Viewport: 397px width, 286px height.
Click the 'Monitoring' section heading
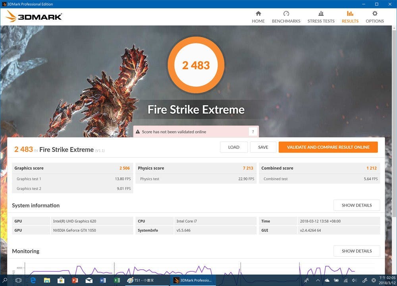(25, 251)
